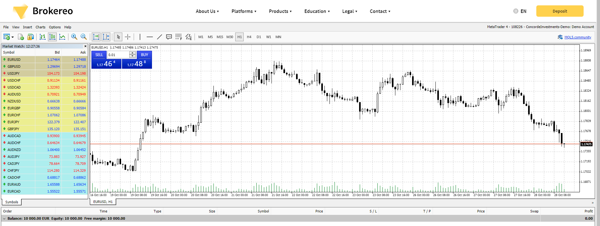This screenshot has height=226, width=600.
Task: Select EURUSD in Market Watch
Action: click(x=44, y=60)
